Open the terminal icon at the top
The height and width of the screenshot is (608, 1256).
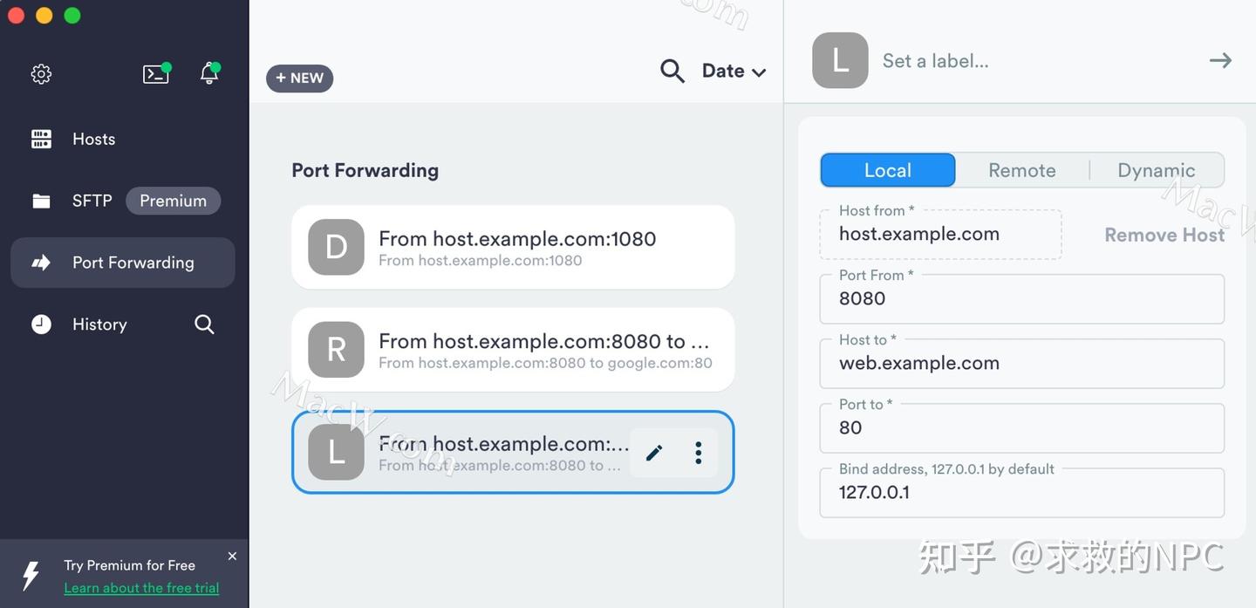click(156, 73)
